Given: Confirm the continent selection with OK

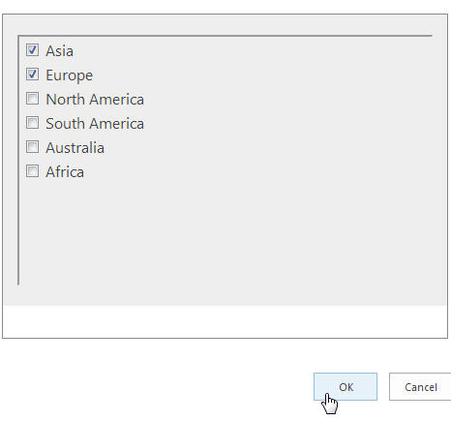Looking at the screenshot, I should (x=346, y=387).
